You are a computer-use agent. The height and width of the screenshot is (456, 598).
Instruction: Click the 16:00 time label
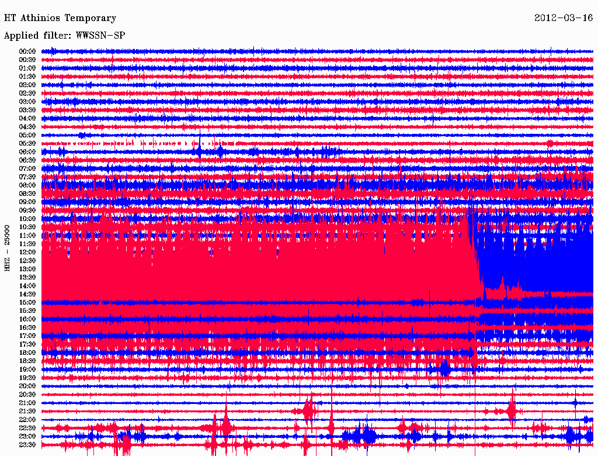[x=27, y=319]
